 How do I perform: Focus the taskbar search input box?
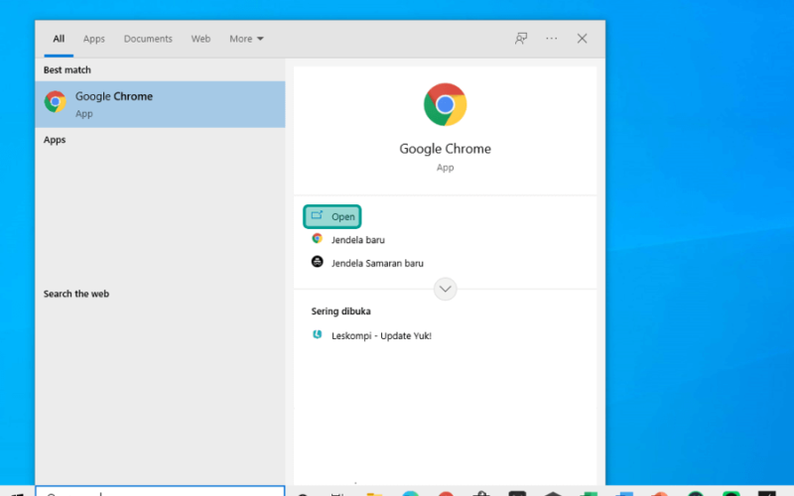[160, 491]
